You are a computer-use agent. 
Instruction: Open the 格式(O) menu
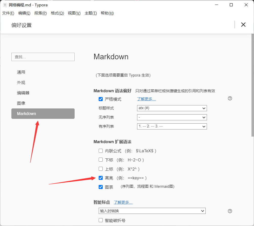(57, 13)
